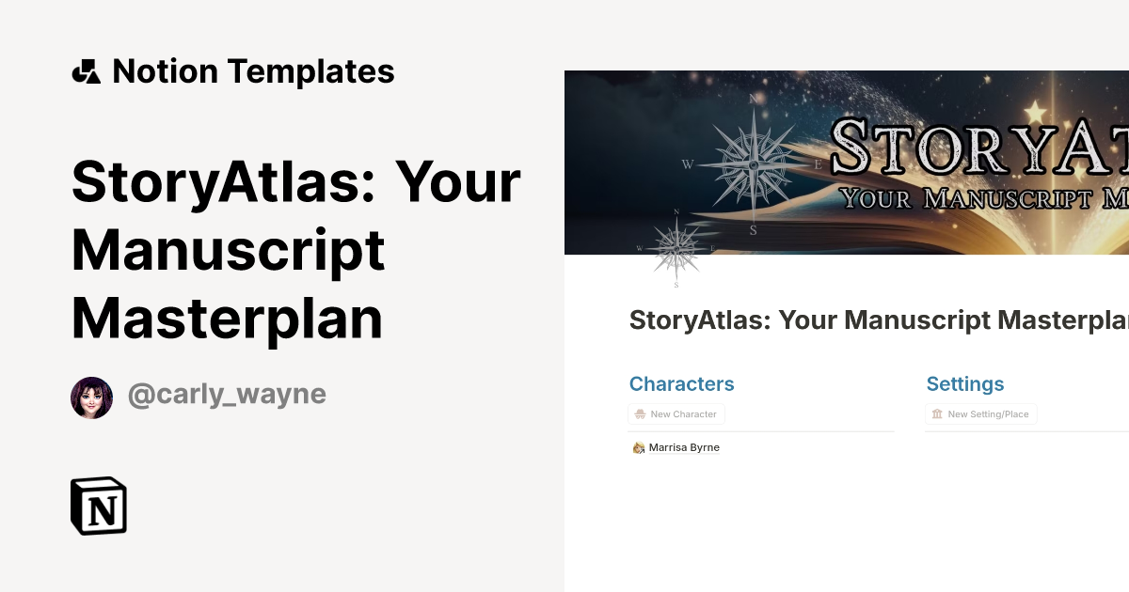Select the Notion "N" logo mark
Screen dimensions: 1129x592
(99, 506)
